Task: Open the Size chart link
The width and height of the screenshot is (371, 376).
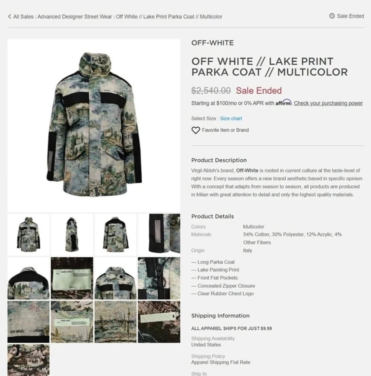Action: click(x=231, y=118)
